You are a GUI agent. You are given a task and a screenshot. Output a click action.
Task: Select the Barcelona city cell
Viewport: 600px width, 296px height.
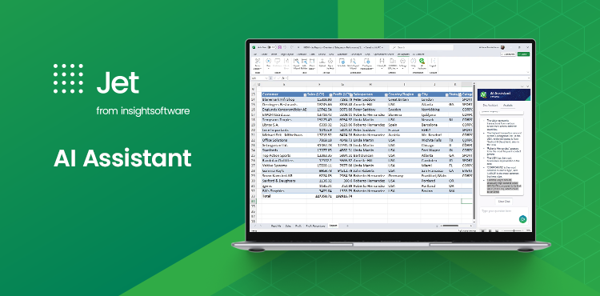[x=434, y=125]
